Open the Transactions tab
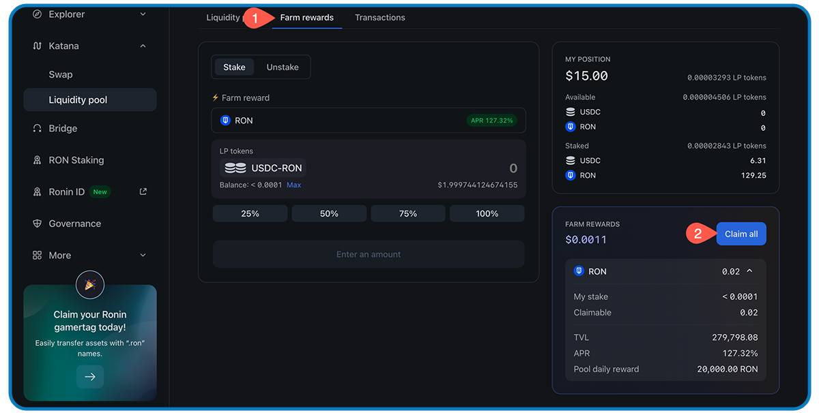819x413 pixels. (380, 18)
